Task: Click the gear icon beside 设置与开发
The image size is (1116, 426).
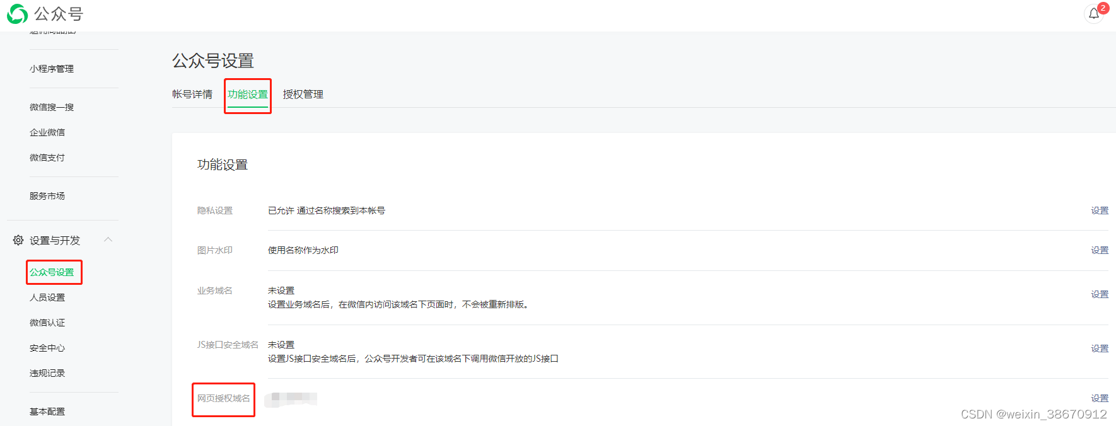Action: 18,240
